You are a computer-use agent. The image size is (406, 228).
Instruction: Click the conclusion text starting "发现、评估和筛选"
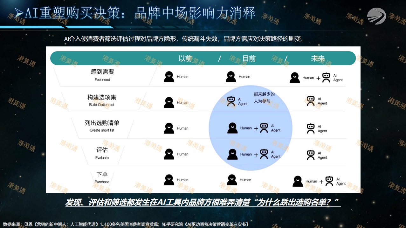[203, 202]
